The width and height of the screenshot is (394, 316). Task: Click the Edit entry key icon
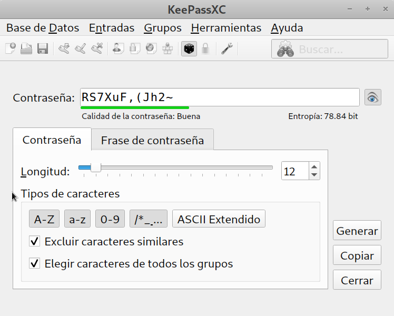81,48
